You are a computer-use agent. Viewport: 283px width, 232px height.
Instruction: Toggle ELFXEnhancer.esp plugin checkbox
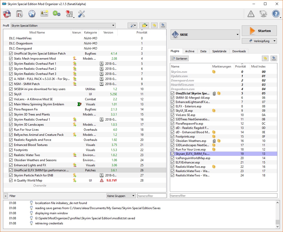pos(173,162)
